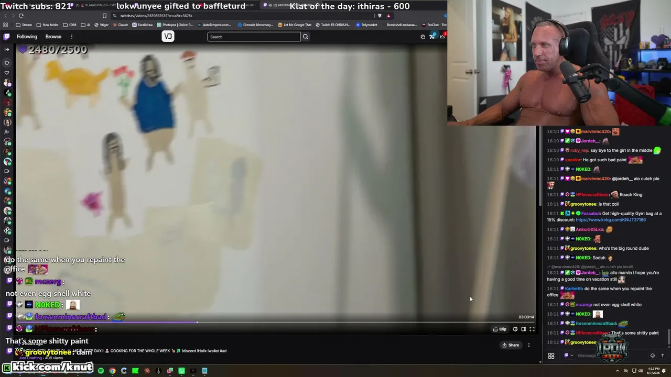The image size is (671, 377).
Task: Open the Claude bookmark
Action: [120, 25]
